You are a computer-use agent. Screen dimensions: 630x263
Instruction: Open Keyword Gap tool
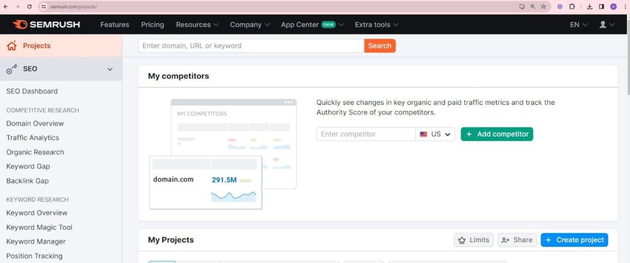click(28, 166)
